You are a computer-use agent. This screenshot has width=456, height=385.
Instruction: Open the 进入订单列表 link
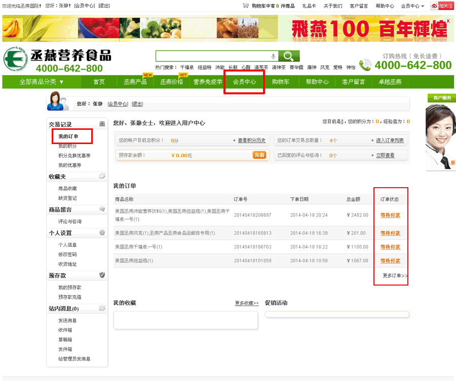[x=390, y=141]
